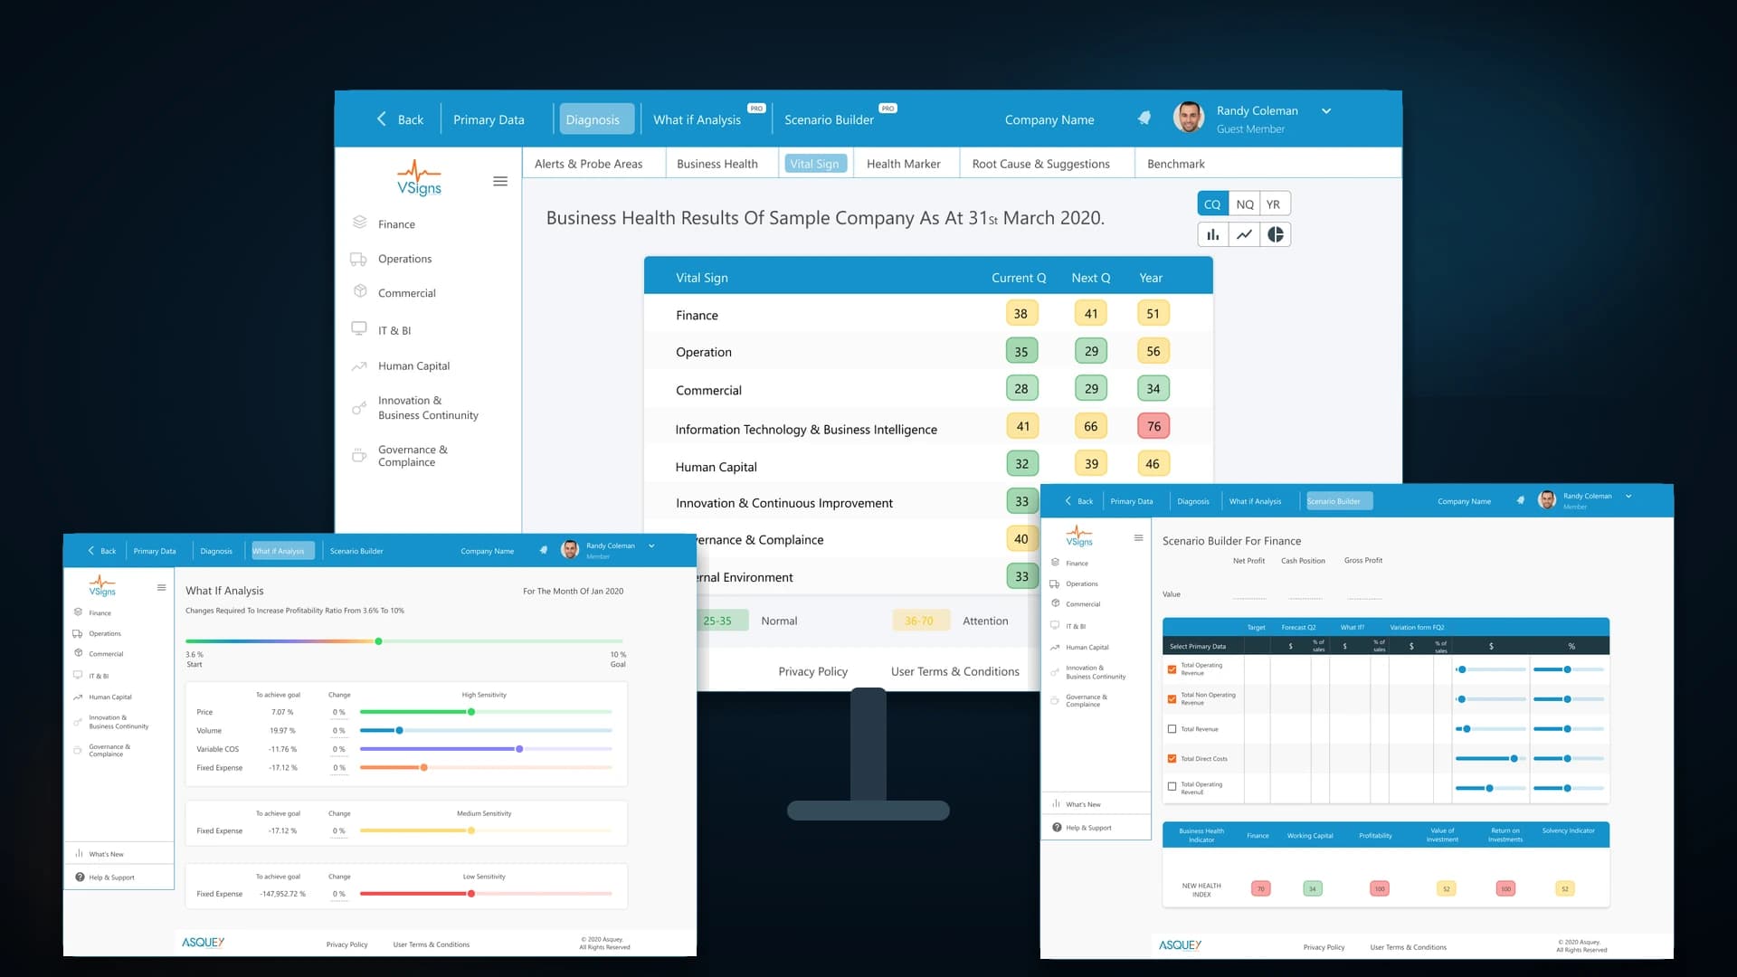1737x977 pixels.
Task: Click Randy Coleman avatar in Diagnosis window
Action: [x=1189, y=118]
